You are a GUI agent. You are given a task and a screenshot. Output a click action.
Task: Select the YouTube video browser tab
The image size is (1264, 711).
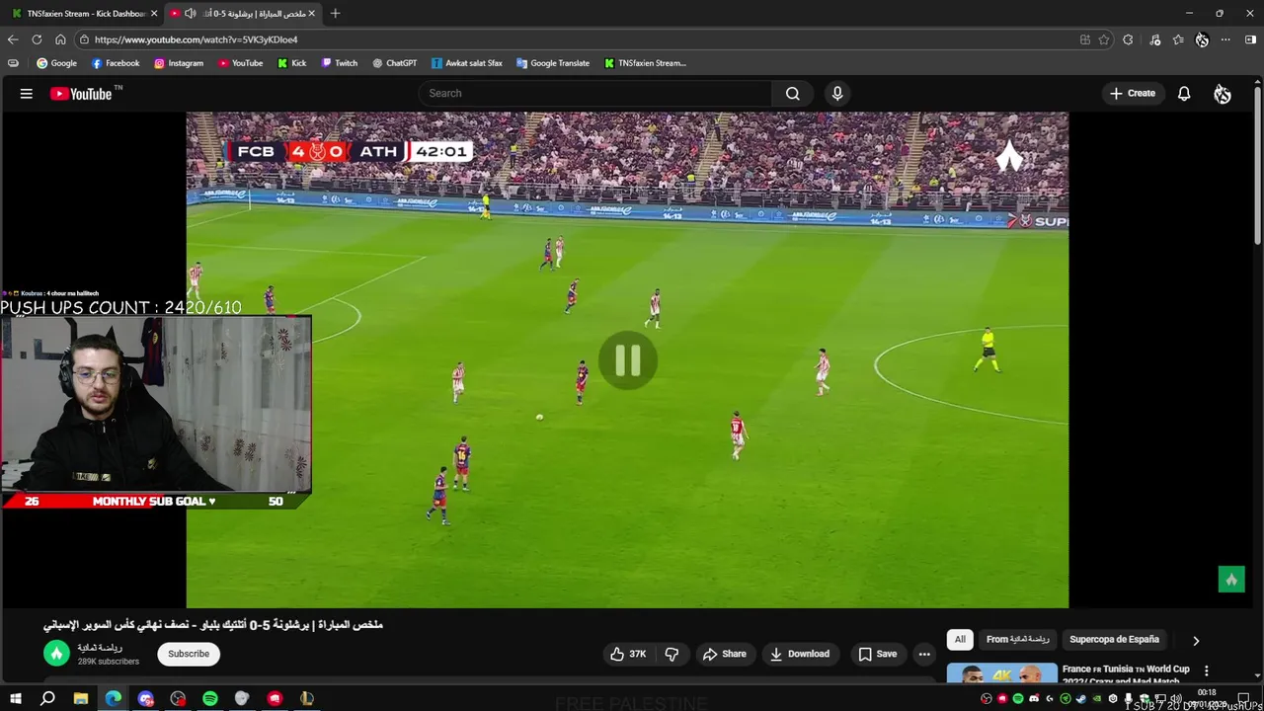pos(243,13)
